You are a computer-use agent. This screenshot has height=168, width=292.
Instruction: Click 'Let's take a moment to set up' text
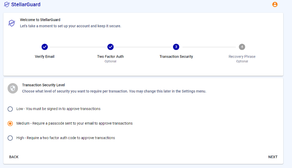point(70,26)
